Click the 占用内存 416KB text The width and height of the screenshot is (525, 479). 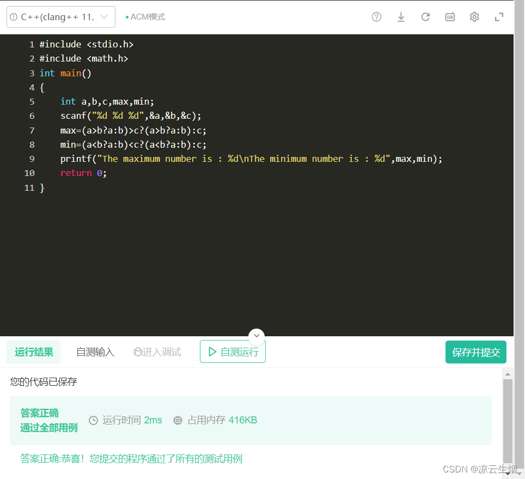click(222, 420)
